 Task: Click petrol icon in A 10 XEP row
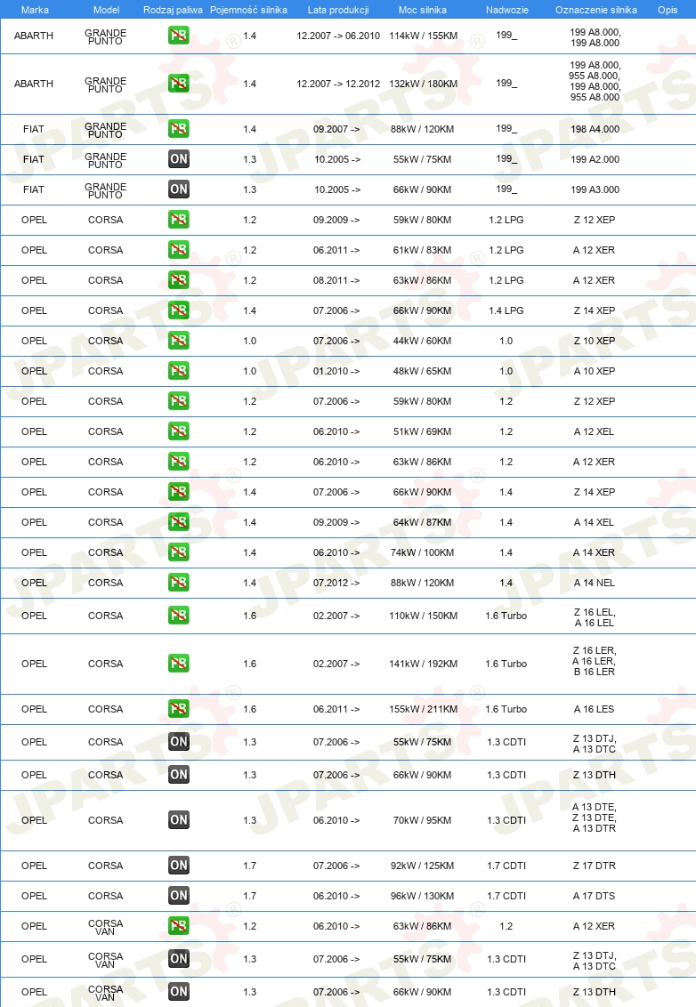point(179,370)
